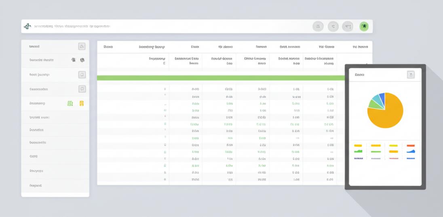The height and width of the screenshot is (217, 443).
Task: Toggle the square box in the third sidebar row
Action: tap(82, 75)
